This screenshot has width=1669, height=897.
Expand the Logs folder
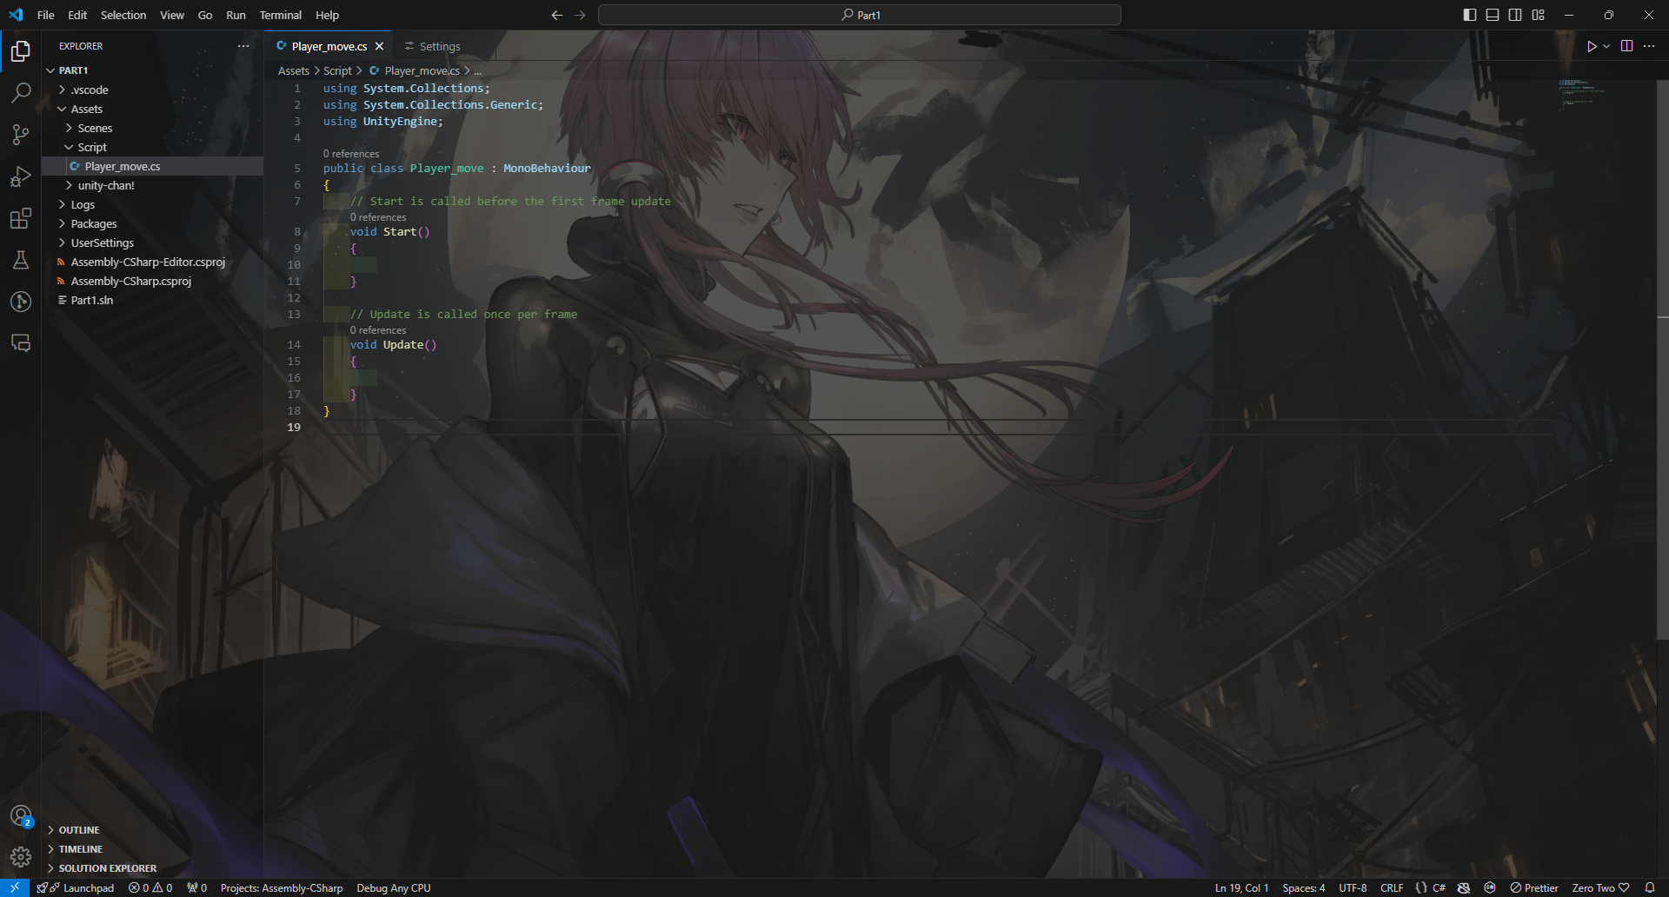coord(153,204)
